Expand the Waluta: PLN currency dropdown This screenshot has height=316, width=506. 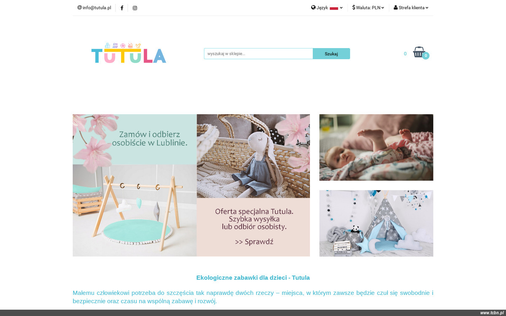click(x=368, y=8)
